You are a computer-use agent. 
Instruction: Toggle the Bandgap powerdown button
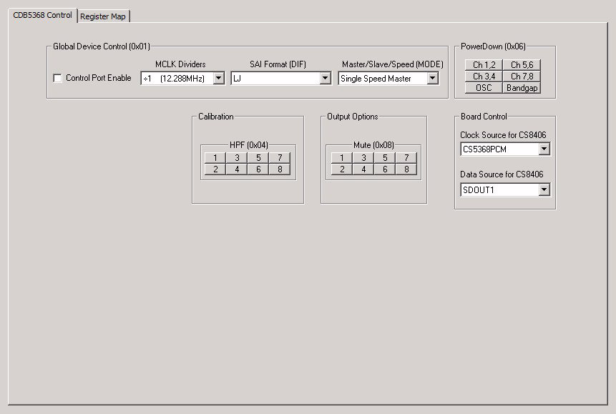pyautogui.click(x=522, y=88)
